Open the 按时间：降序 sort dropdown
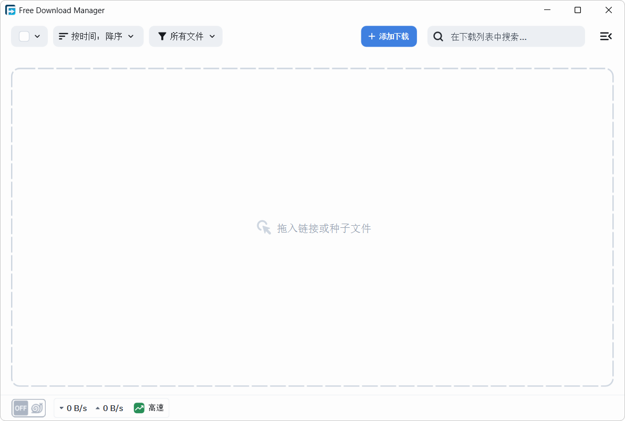Viewport: 625px width, 421px height. [98, 36]
